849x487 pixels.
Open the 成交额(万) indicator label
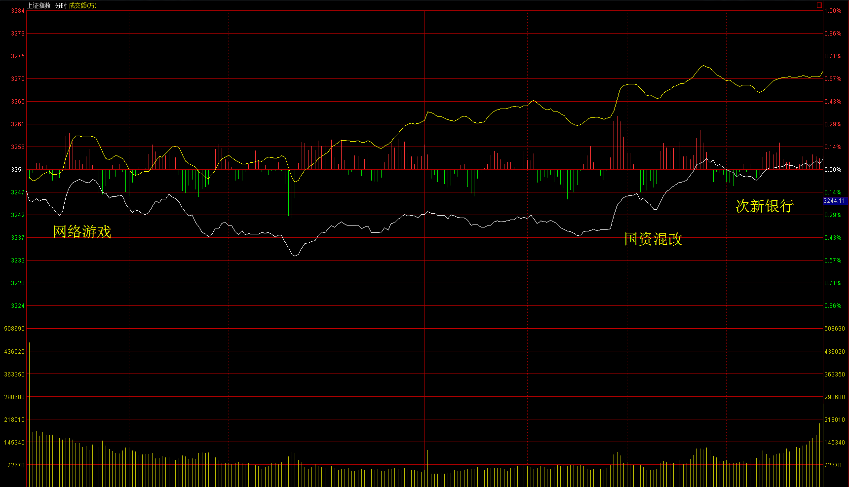(82, 5)
